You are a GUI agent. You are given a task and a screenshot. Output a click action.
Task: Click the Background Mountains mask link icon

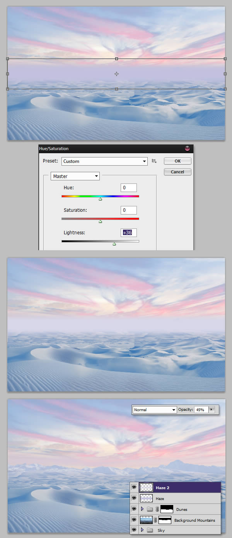pos(155,520)
